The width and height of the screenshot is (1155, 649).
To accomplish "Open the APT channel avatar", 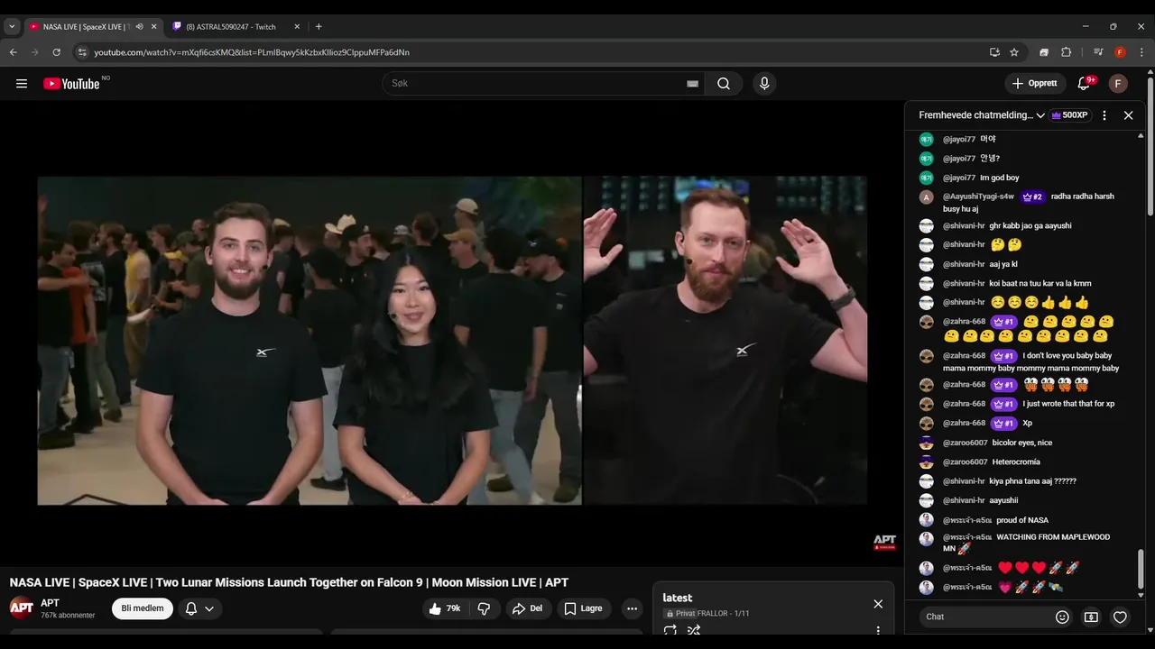I will [x=22, y=608].
